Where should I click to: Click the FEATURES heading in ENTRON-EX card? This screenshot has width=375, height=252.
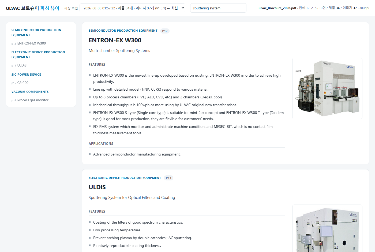point(97,65)
